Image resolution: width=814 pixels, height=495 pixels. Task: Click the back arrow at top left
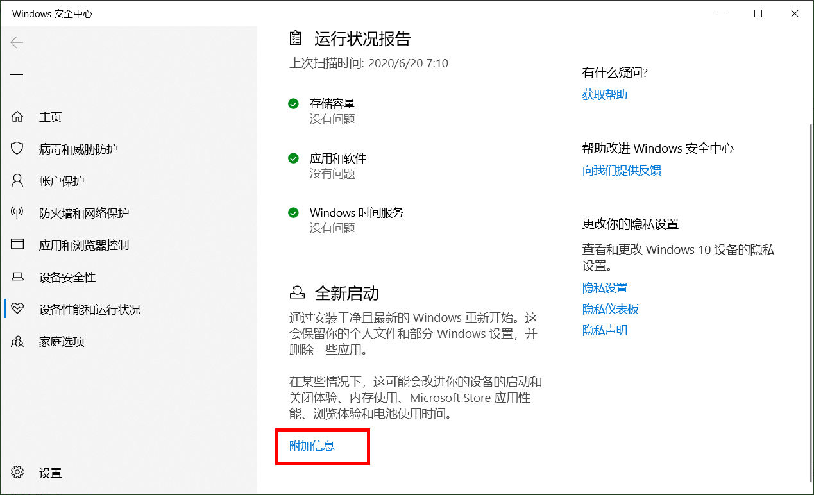click(16, 42)
